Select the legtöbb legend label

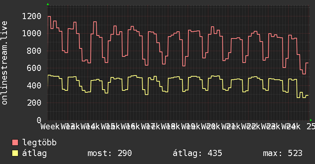[x=39, y=142]
